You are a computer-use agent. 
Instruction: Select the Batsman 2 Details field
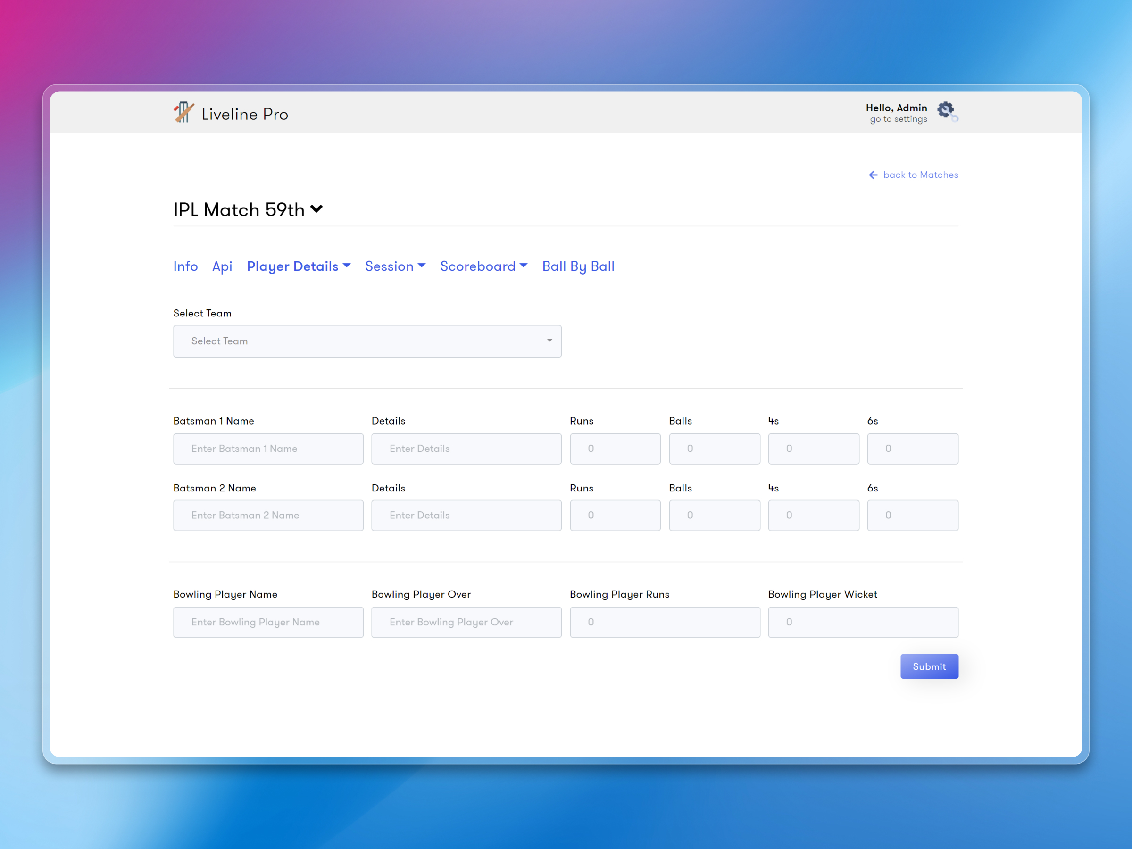466,516
